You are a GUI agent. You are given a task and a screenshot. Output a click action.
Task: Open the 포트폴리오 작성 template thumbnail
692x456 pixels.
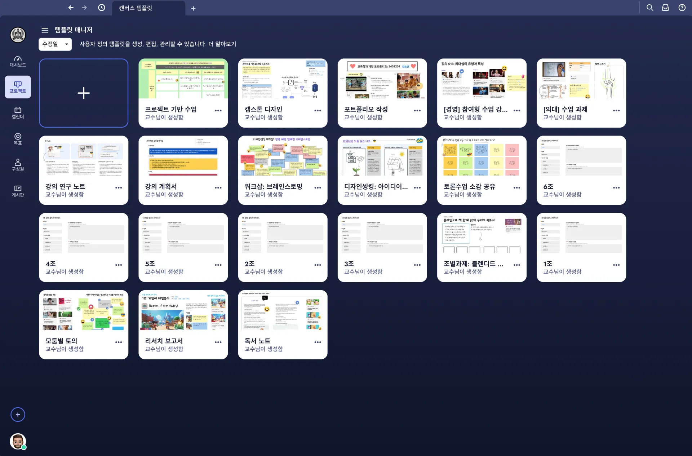[x=382, y=79]
